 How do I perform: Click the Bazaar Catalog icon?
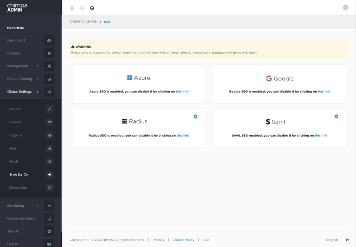pos(49,79)
